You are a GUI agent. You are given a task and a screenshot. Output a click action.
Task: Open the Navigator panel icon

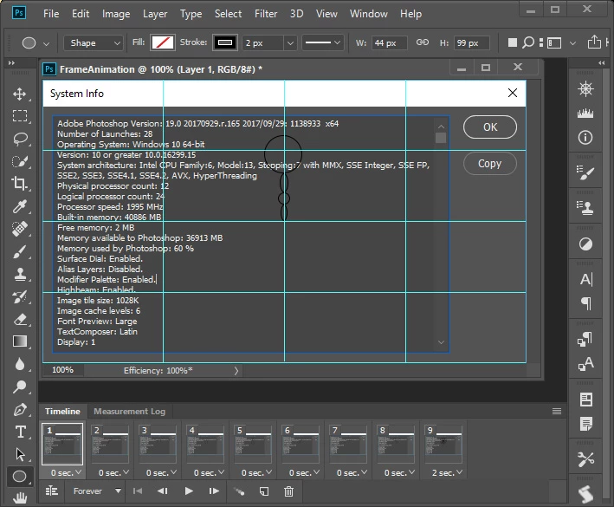pos(585,89)
